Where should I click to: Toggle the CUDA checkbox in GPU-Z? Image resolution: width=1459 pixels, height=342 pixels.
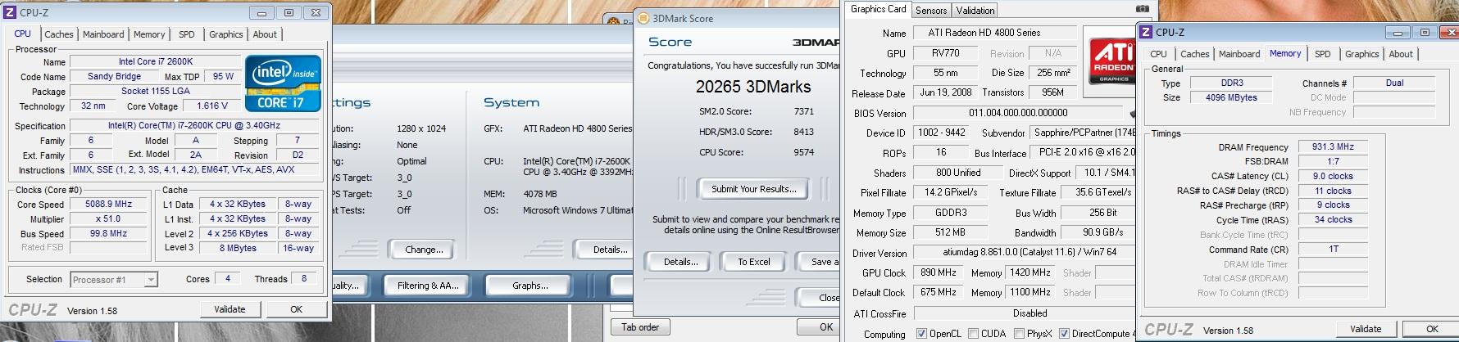coord(973,334)
